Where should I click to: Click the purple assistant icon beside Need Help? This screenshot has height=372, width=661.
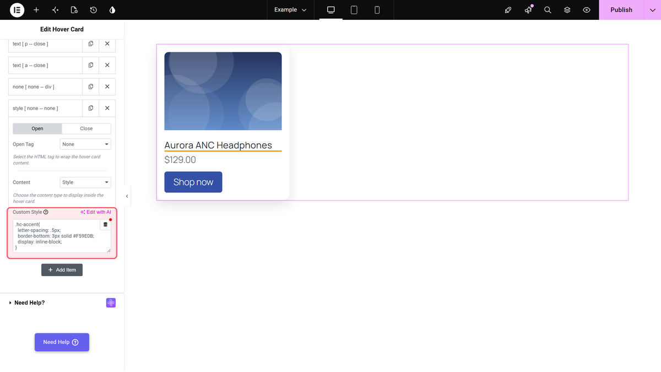pos(111,303)
